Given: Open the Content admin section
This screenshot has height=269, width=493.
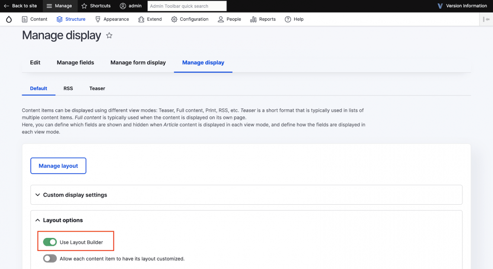Looking at the screenshot, I should pos(35,19).
